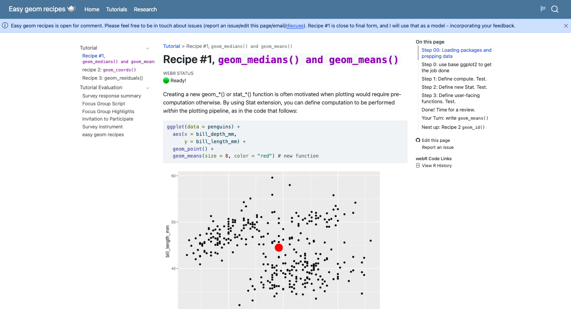The width and height of the screenshot is (571, 309).
Task: Click the info icon in the announcement banner
Action: tap(5, 26)
